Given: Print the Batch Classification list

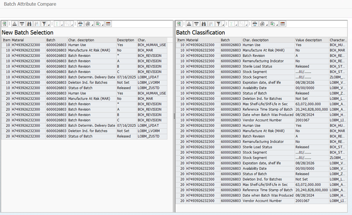Looking at the screenshot, I should (255, 24).
